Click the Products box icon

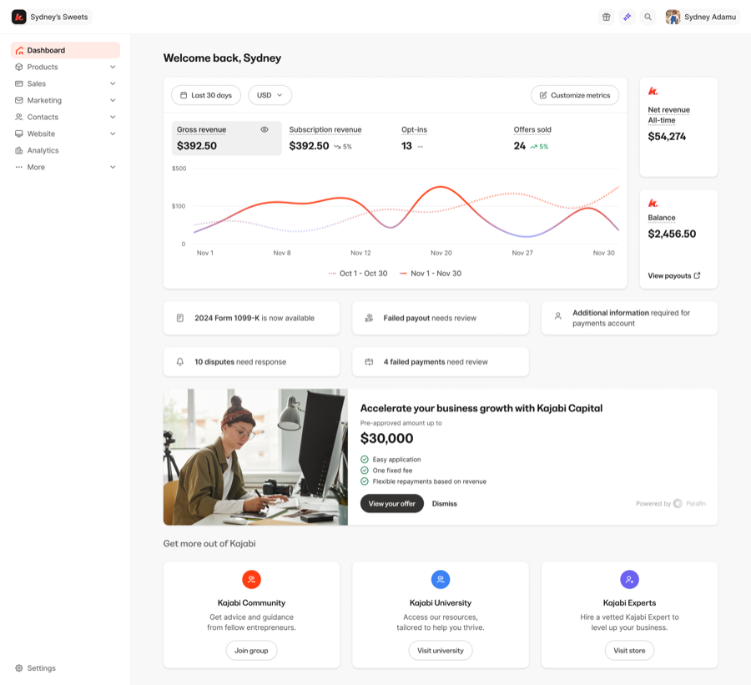19,67
